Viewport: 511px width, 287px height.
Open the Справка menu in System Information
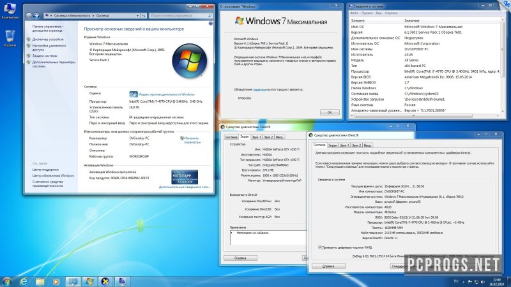391,13
